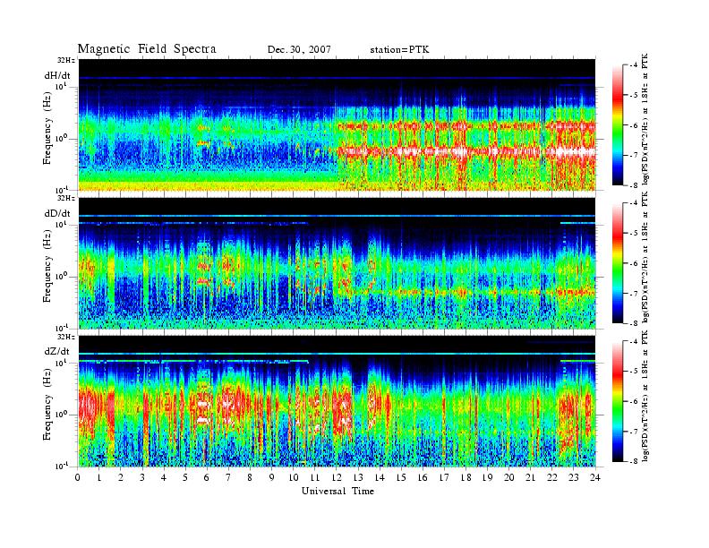This screenshot has width=709, height=548.
Task: Click the "Magnetic Field Spectra" title
Action: tap(147, 49)
